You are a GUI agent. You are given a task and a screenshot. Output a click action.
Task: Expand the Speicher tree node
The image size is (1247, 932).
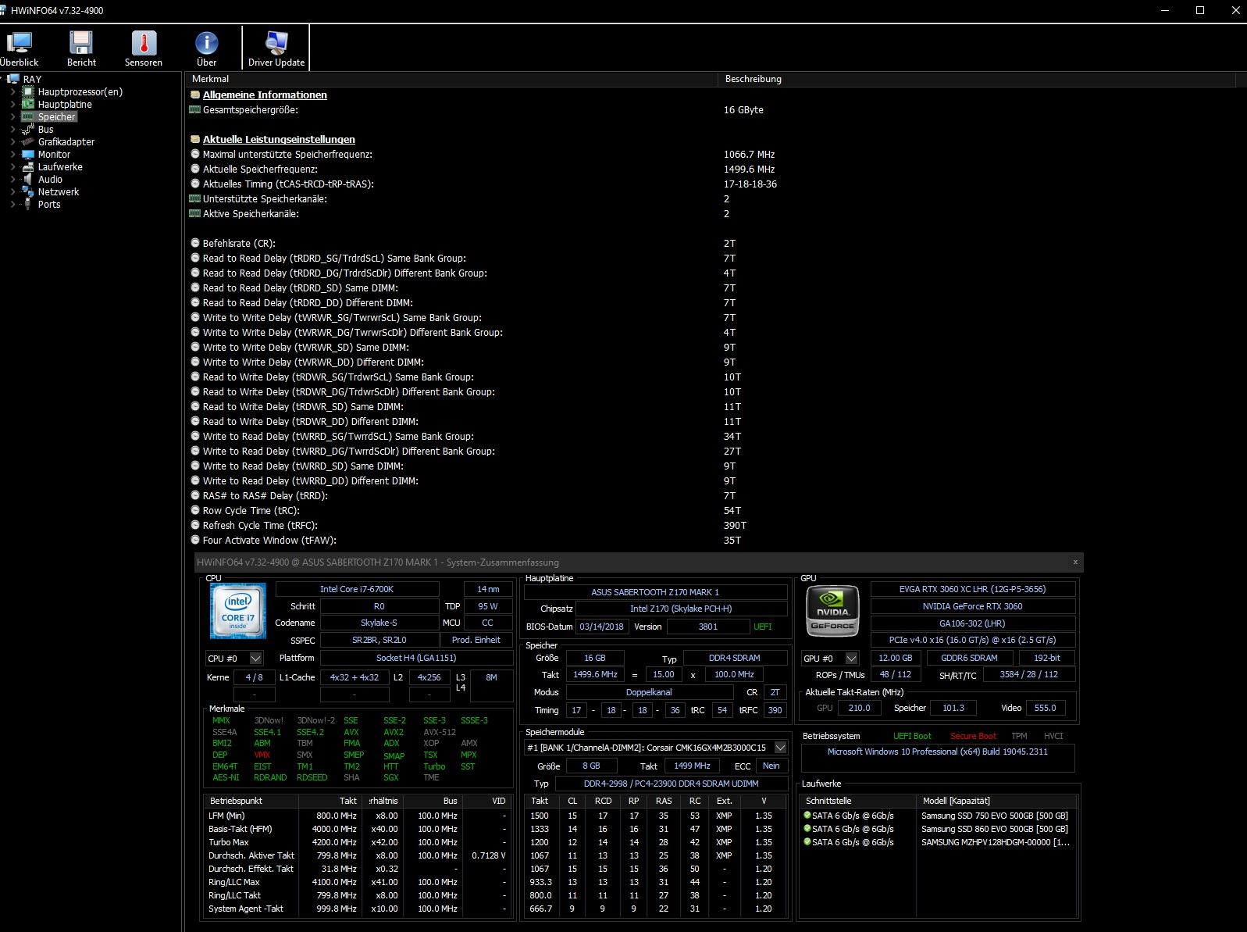tap(12, 116)
